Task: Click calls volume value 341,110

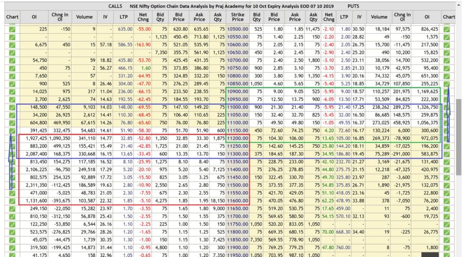Action: tap(86, 139)
